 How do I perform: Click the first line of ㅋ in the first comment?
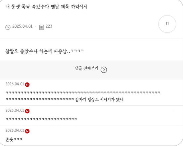[x=83, y=93]
